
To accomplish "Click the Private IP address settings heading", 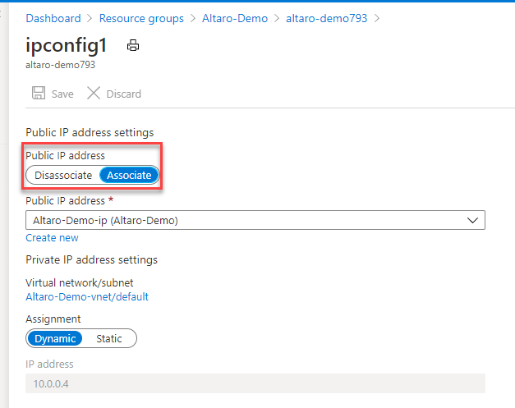I will pyautogui.click(x=92, y=260).
